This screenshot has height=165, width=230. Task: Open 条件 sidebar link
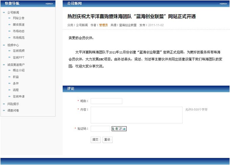[16, 84]
